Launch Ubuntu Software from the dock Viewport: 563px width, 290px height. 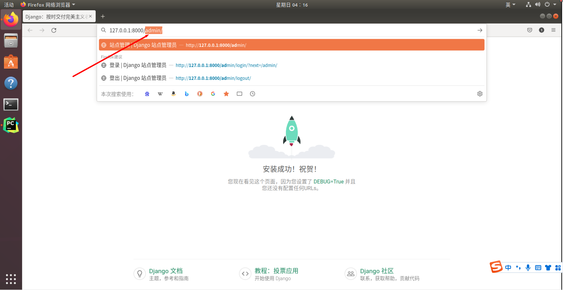click(11, 62)
